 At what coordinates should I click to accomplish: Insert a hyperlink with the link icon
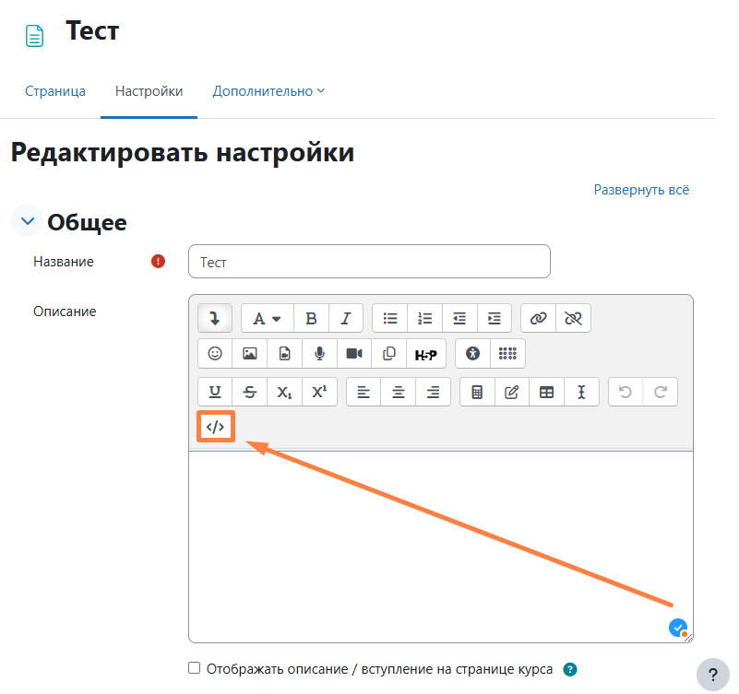point(539,318)
